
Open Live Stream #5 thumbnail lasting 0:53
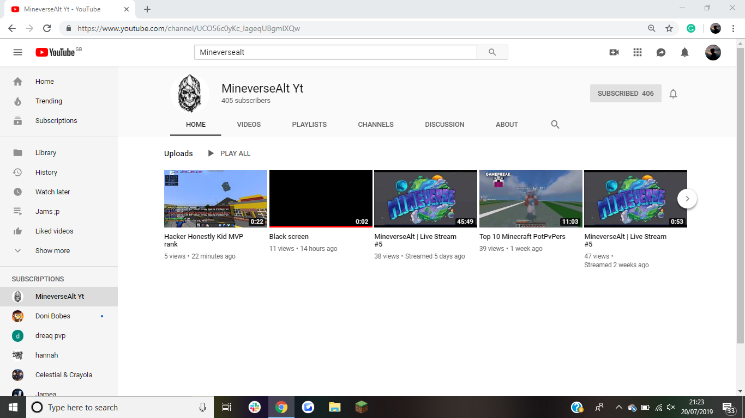(x=635, y=199)
